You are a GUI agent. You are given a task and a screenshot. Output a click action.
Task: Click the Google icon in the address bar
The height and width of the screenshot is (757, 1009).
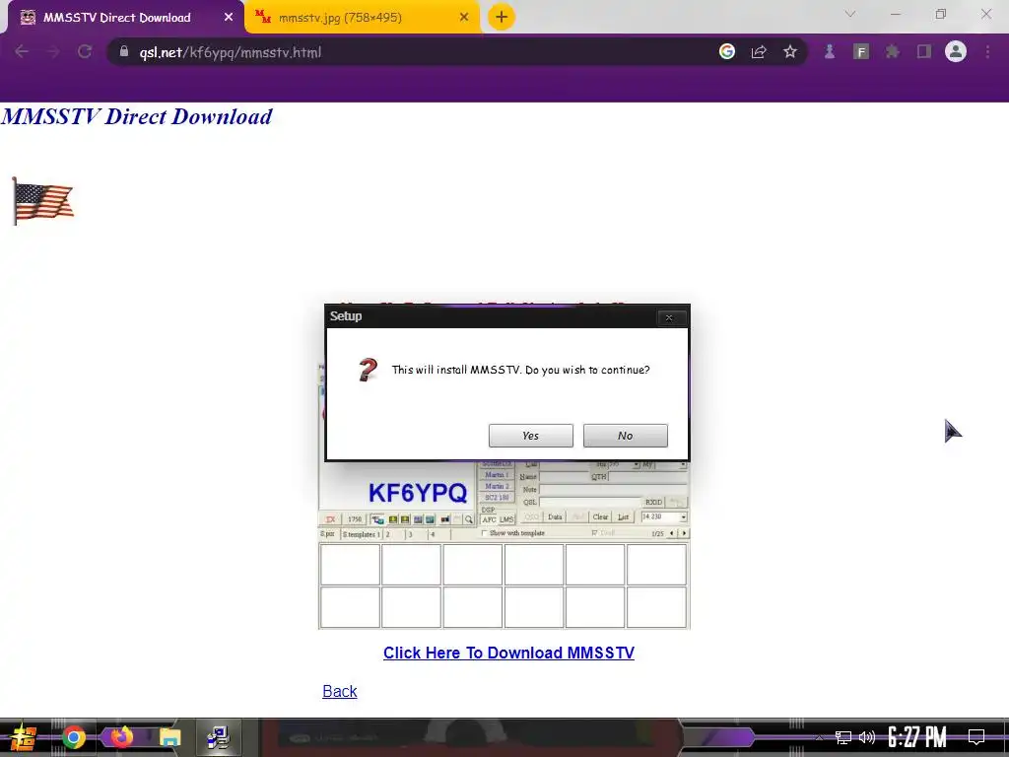coord(727,51)
